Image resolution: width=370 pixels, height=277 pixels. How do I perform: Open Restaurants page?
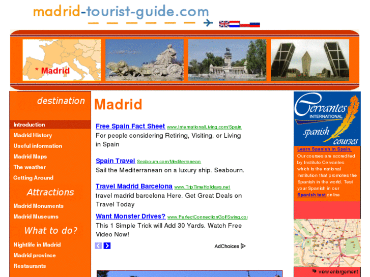point(30,266)
